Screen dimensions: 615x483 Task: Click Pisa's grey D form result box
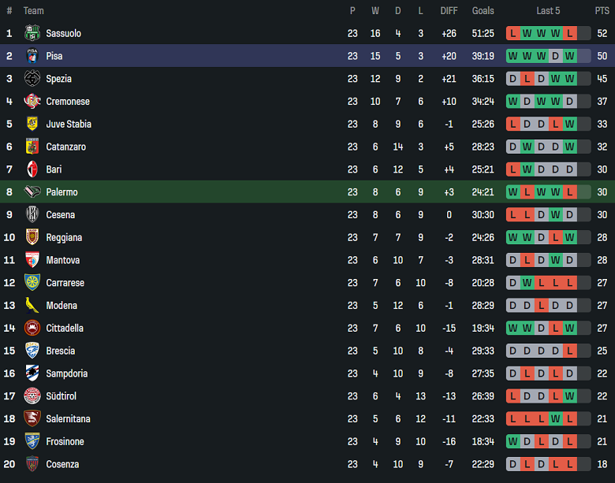pyautogui.click(x=555, y=56)
